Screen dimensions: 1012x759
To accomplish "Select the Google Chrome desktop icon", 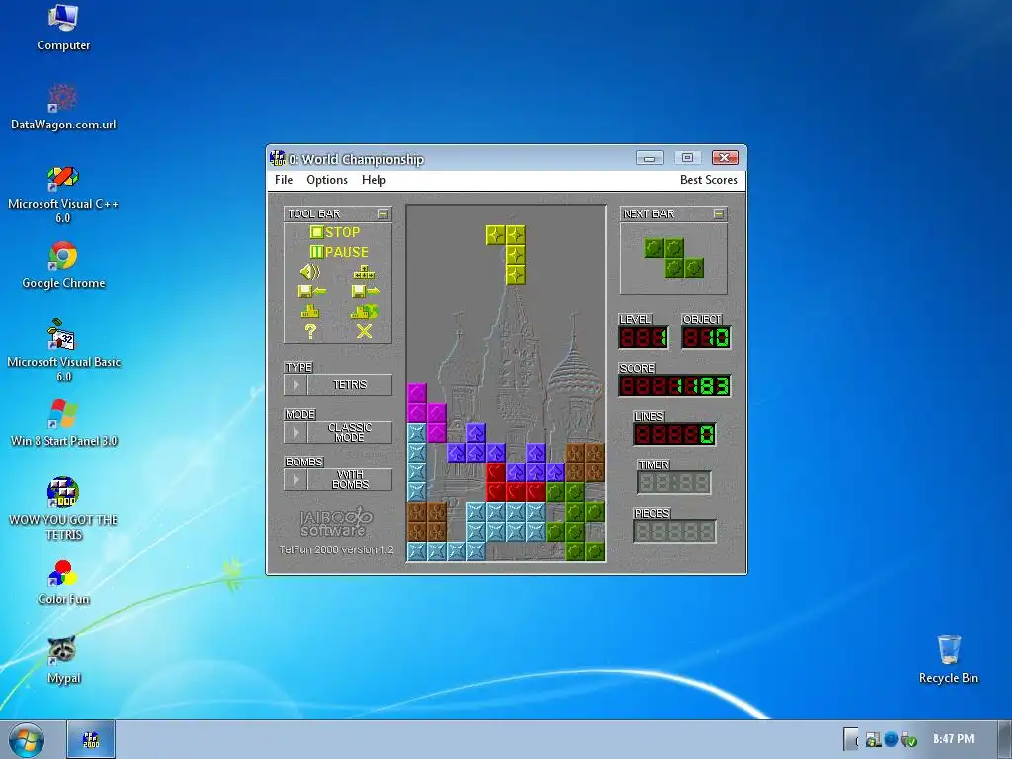I will pos(63,265).
